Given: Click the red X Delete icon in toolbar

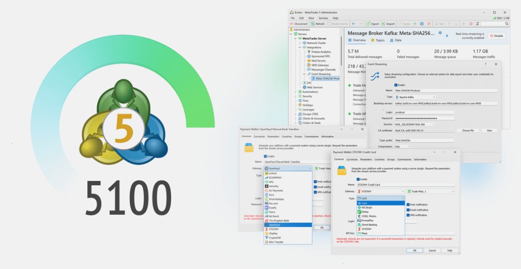Looking at the screenshot, I should click(429, 24).
